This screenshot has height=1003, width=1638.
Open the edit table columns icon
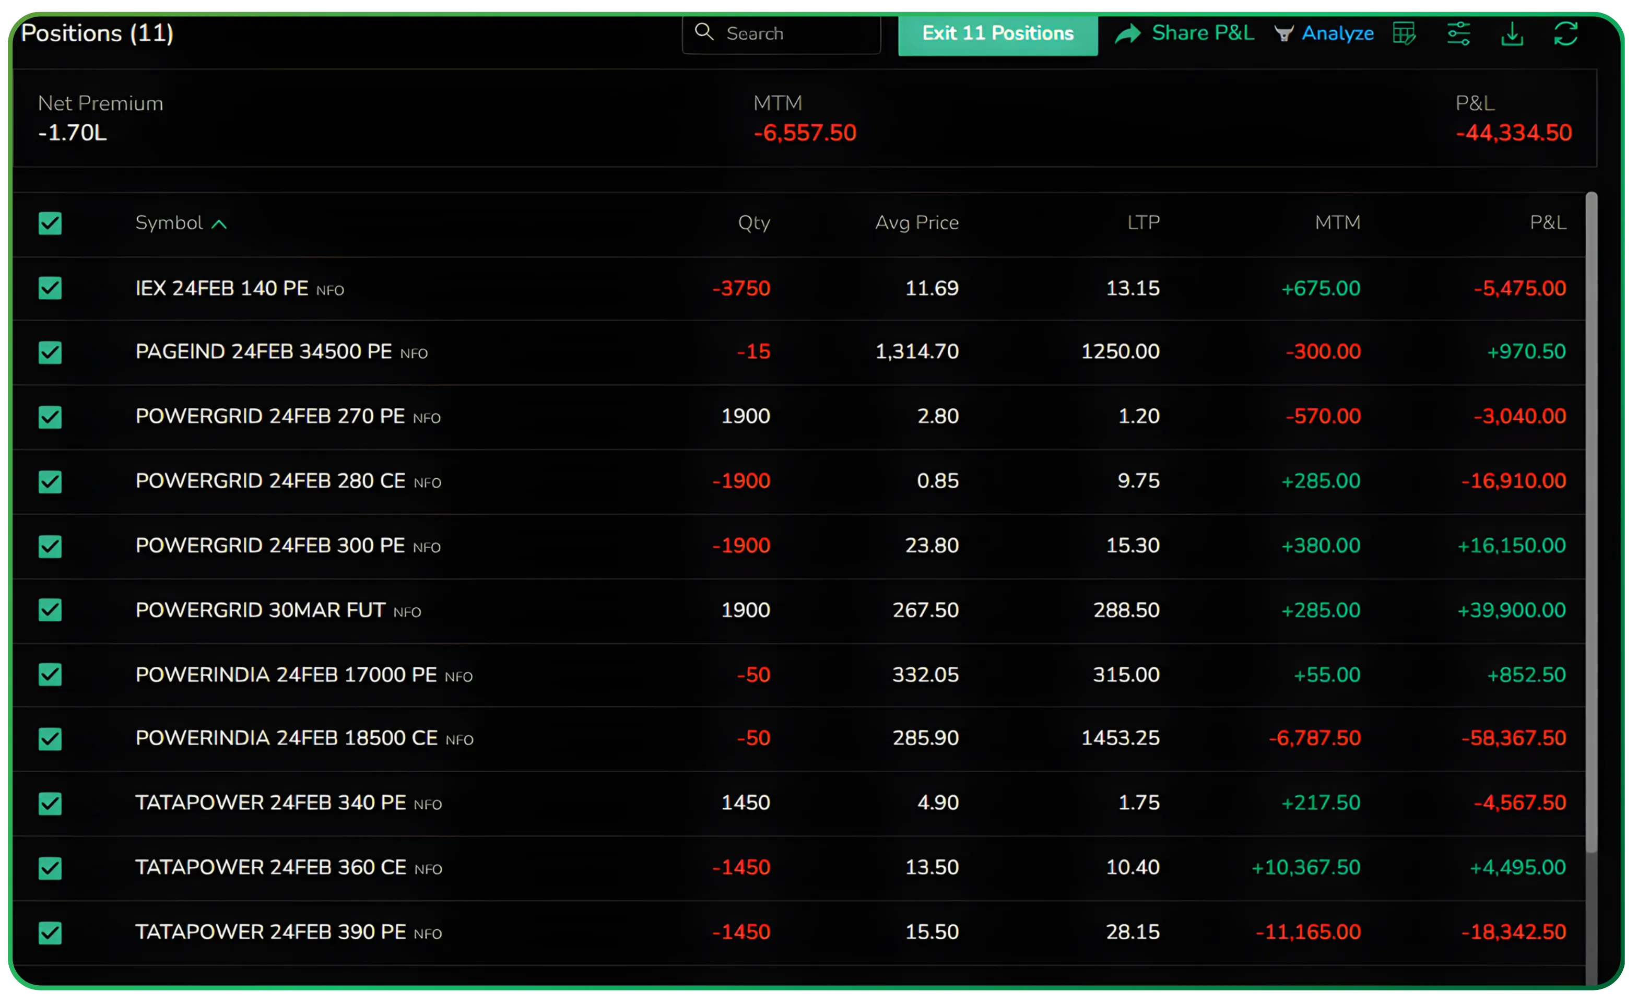click(1404, 33)
